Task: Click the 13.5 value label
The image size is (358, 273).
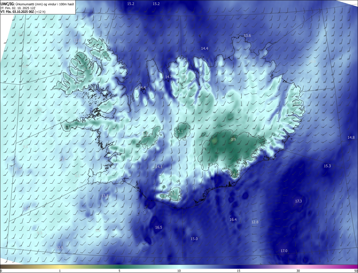Action: (105, 196)
